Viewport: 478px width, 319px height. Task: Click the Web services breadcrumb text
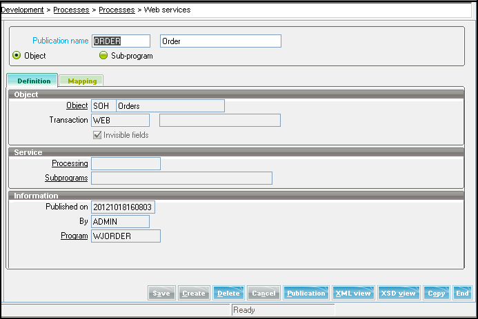[167, 10]
